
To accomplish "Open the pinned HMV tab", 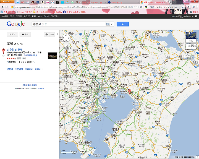I will (48, 2).
